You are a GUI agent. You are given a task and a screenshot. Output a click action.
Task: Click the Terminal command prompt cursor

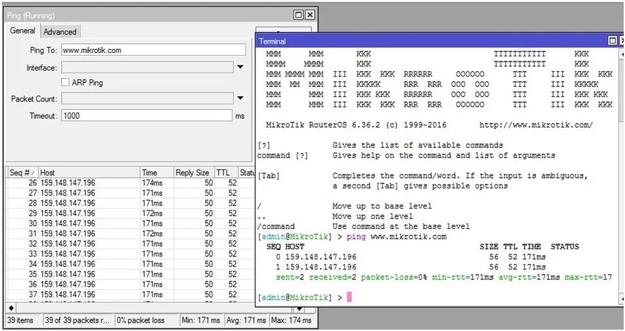349,297
